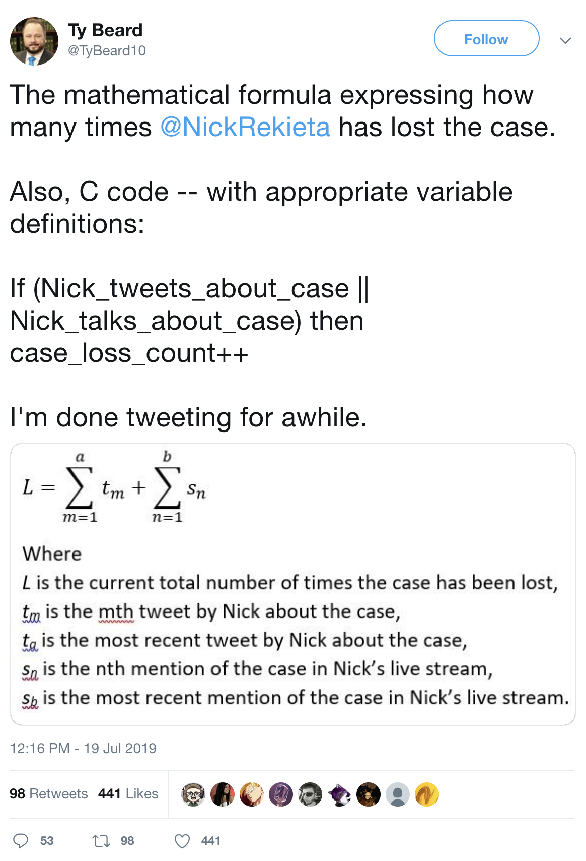This screenshot has width=586, height=861.
Task: Open the @NickRekieta mention link
Action: 245,127
